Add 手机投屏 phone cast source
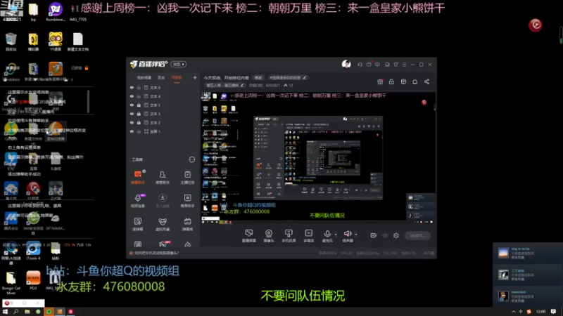Image resolution: width=563 pixels, height=316 pixels. [289, 236]
